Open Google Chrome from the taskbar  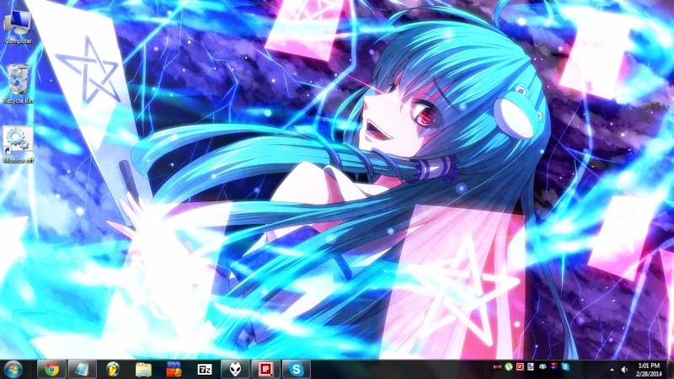[51, 369]
